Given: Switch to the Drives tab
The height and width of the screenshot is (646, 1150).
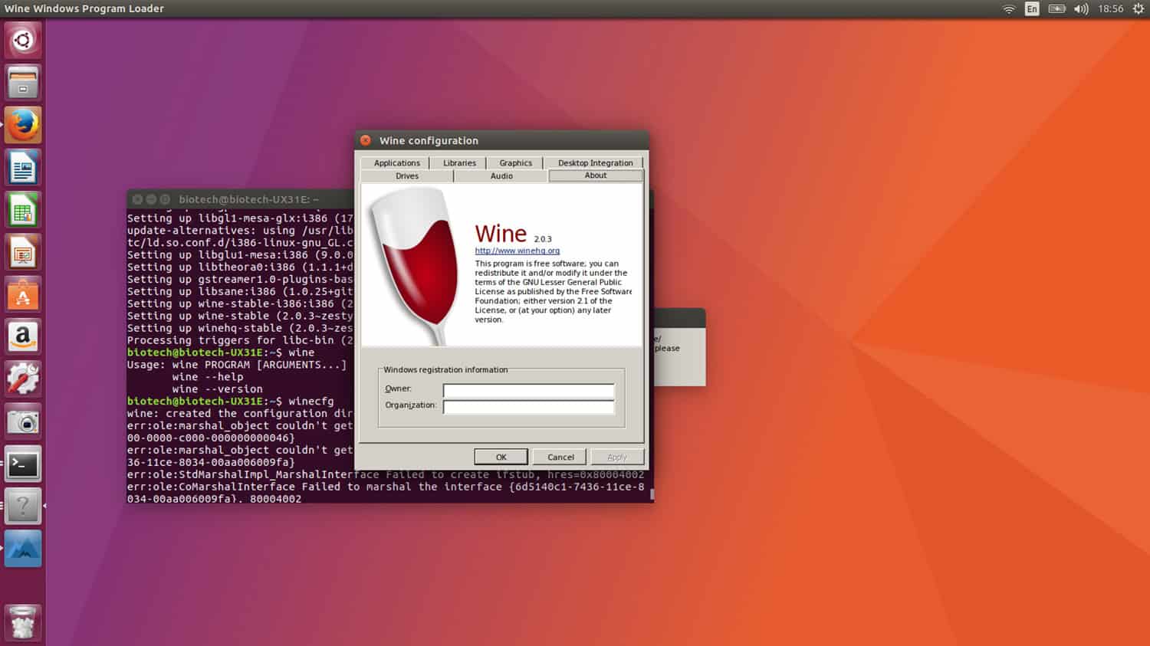Looking at the screenshot, I should coord(407,176).
